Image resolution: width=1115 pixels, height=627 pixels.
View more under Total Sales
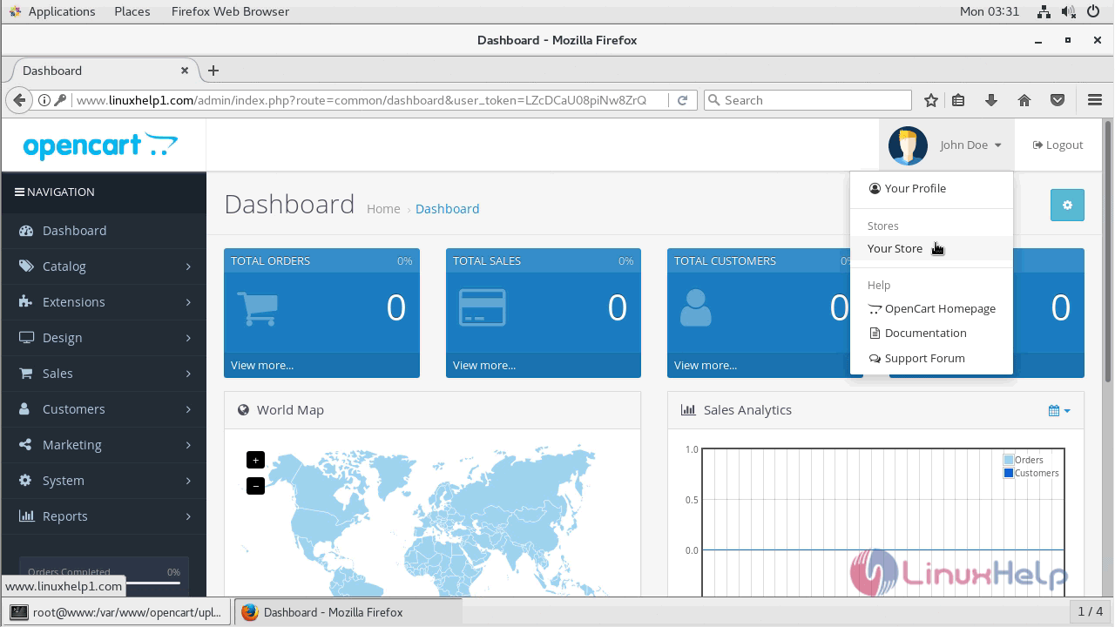pos(484,365)
